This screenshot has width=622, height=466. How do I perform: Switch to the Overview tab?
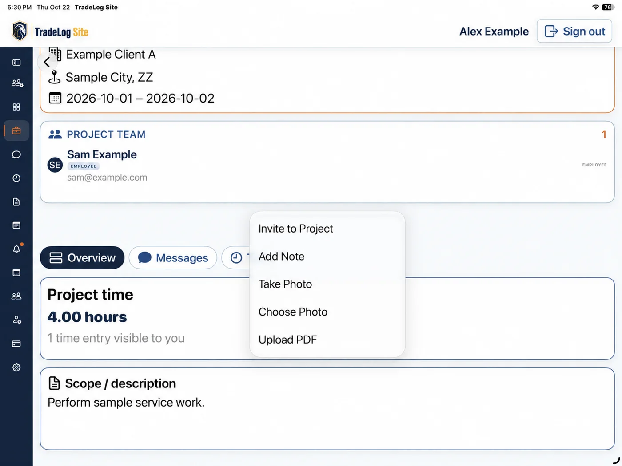point(82,258)
